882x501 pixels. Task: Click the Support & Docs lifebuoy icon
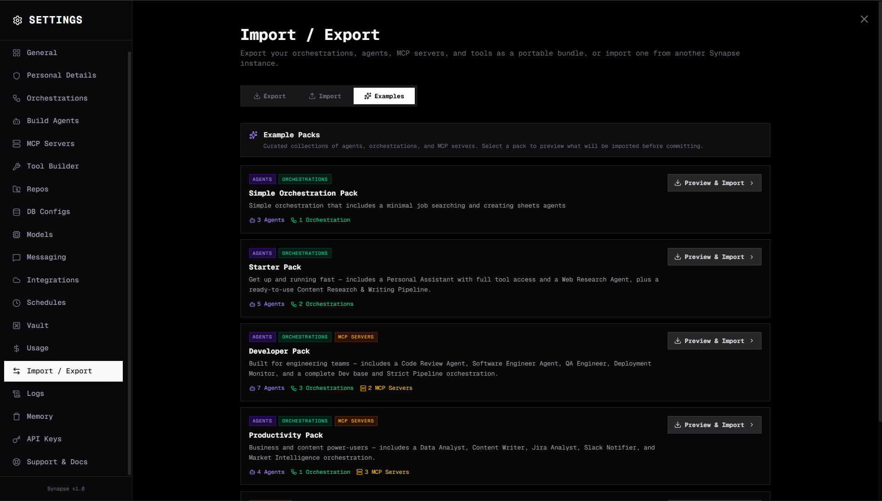click(x=17, y=462)
